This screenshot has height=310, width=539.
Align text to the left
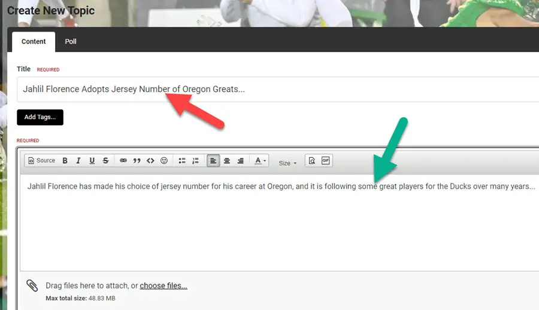point(213,161)
